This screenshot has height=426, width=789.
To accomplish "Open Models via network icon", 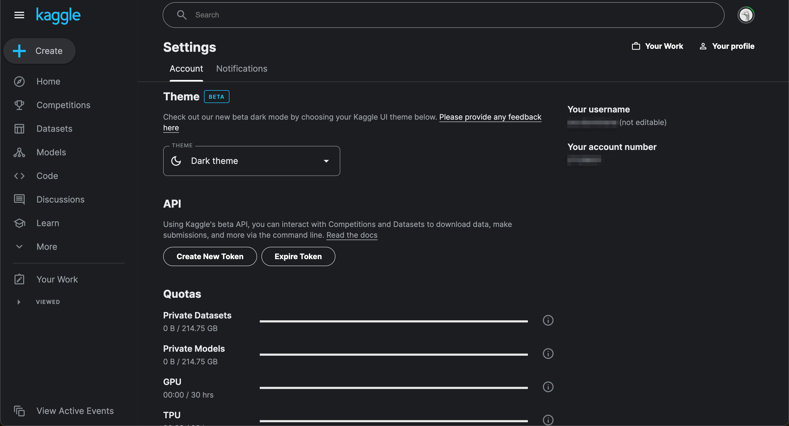I will [x=19, y=152].
